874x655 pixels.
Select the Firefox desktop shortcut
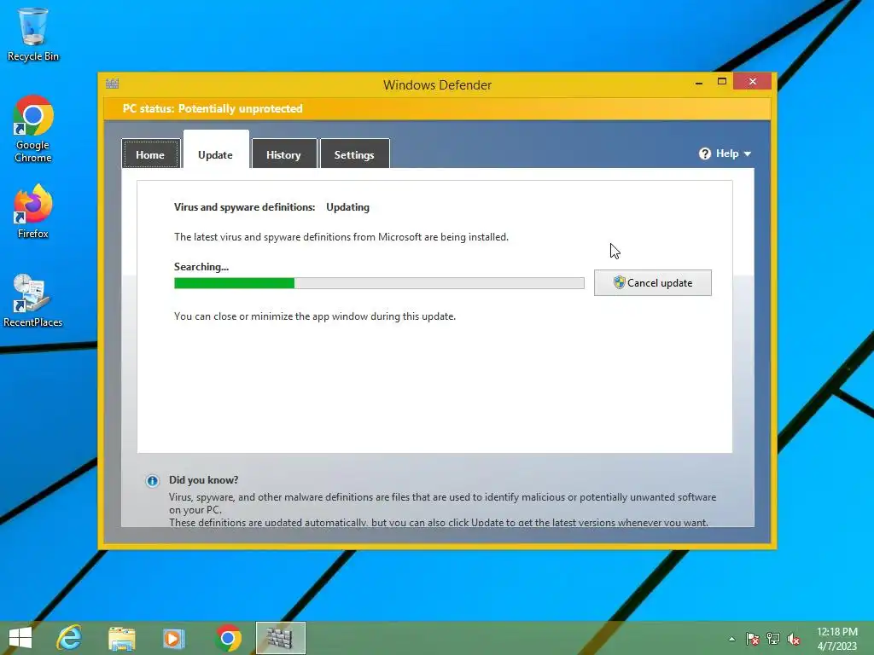(x=33, y=212)
